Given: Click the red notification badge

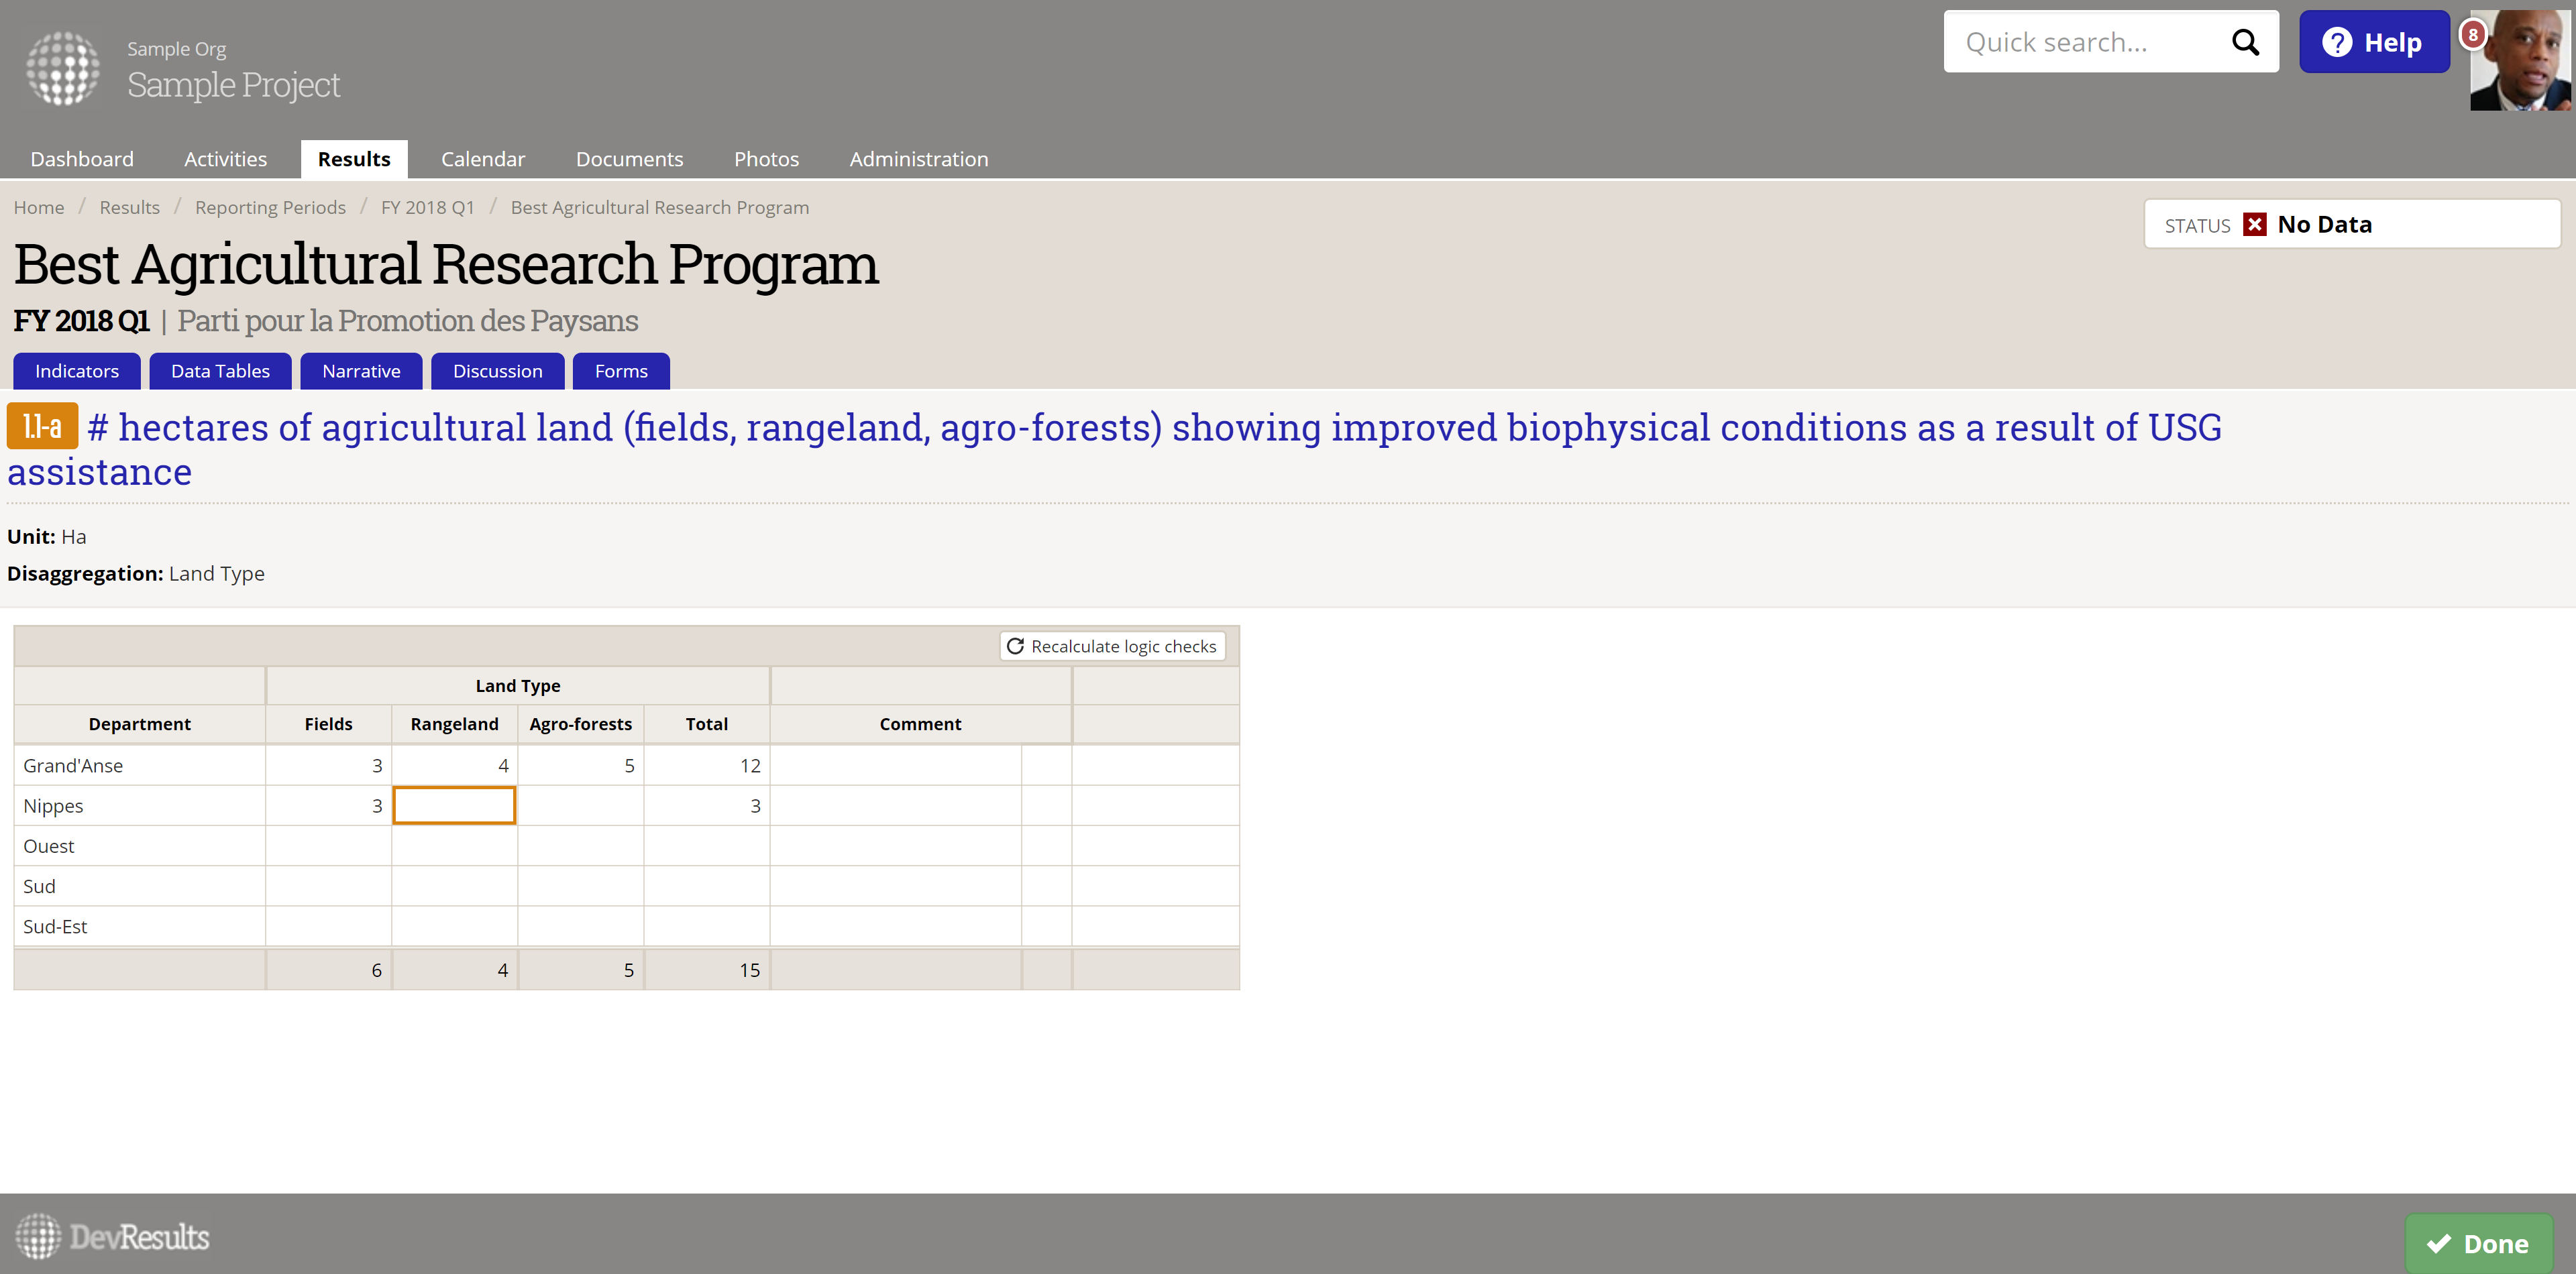Looking at the screenshot, I should click(2472, 35).
